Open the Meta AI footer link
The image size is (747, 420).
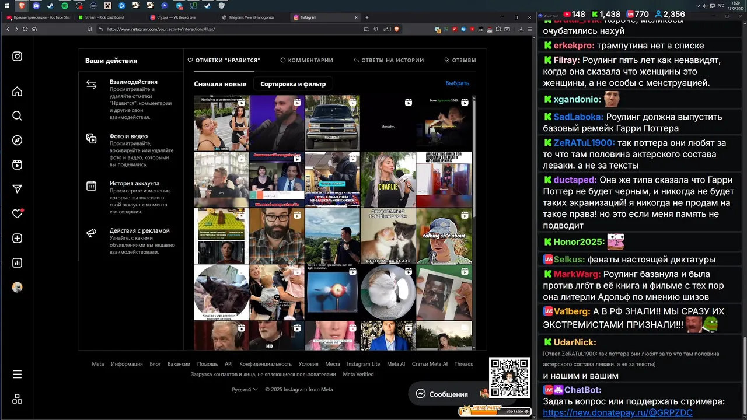click(396, 364)
